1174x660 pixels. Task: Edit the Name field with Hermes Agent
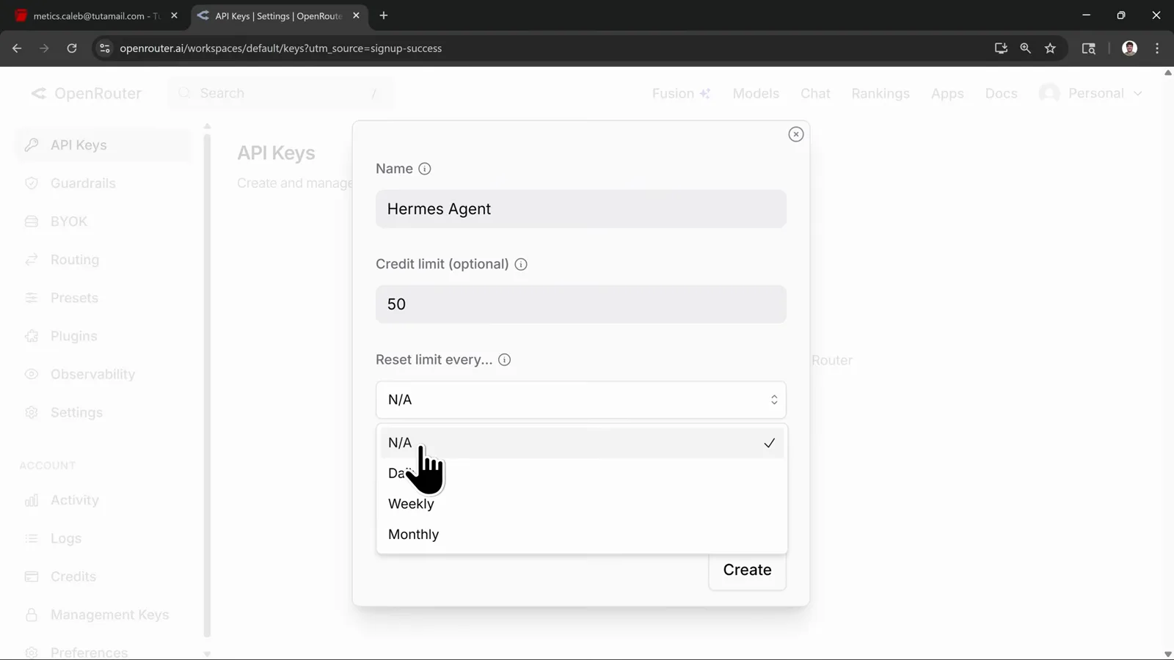tap(580, 209)
